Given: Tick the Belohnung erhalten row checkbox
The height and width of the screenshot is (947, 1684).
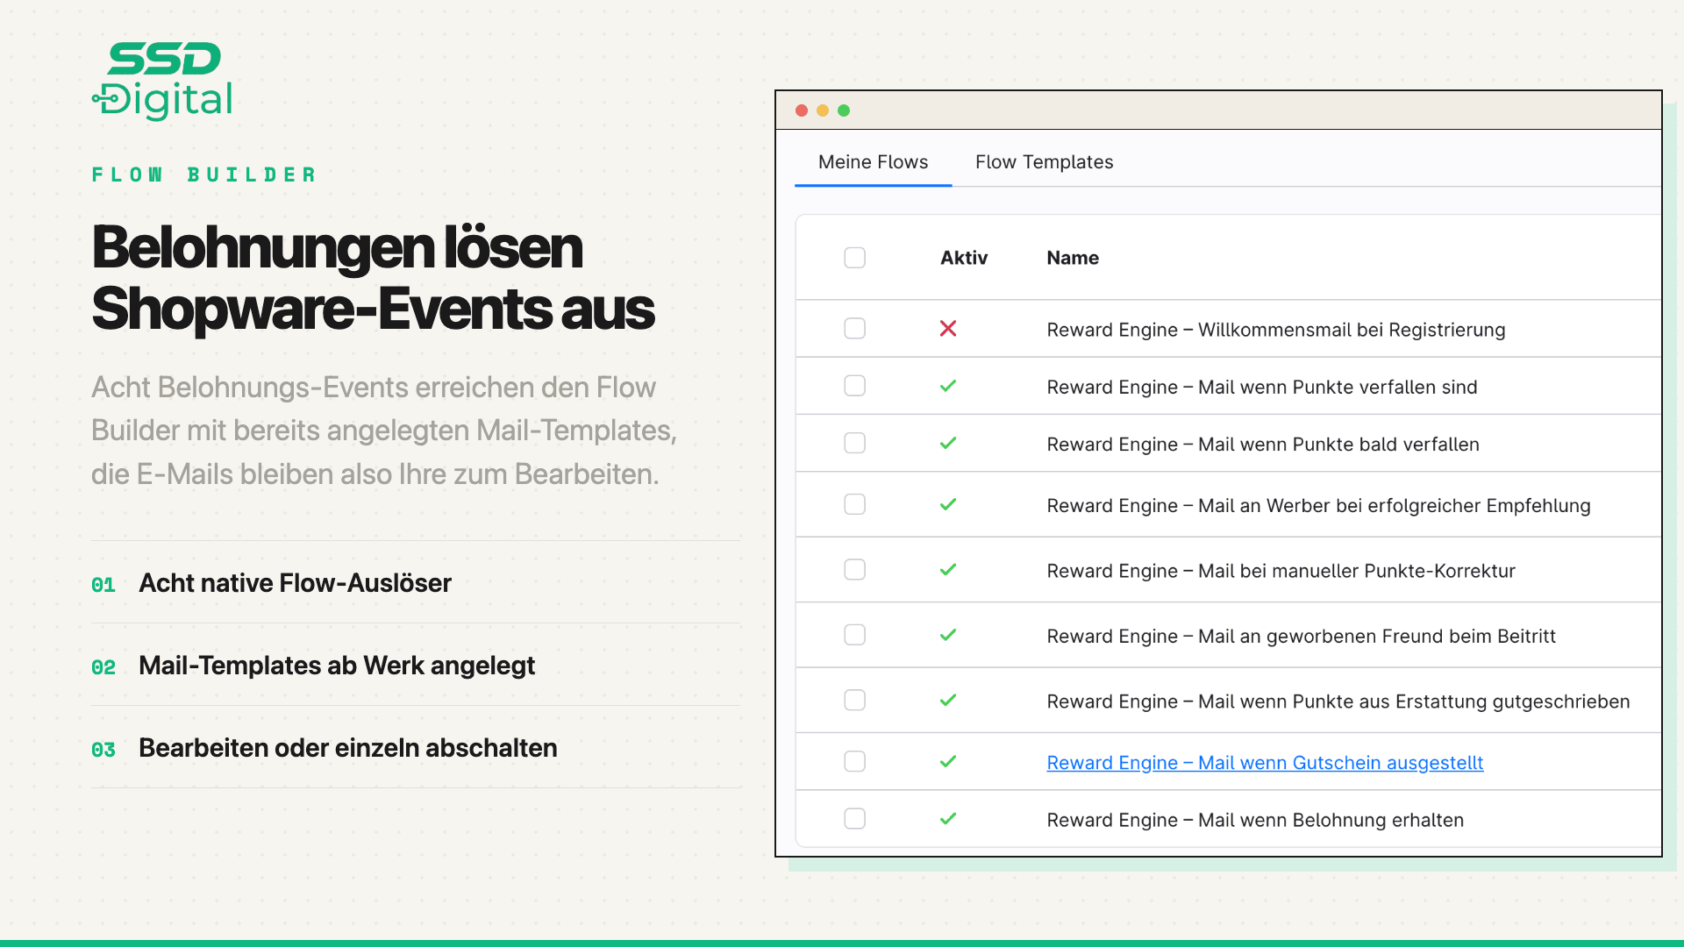Looking at the screenshot, I should point(854,818).
